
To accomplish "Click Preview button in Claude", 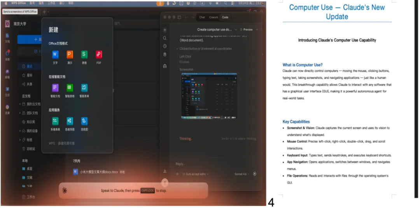I will 247,29.
